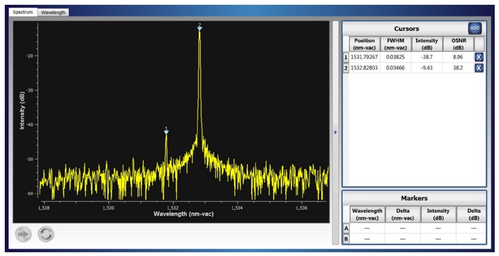Select cursor 2 marker at the main peak
Viewport: 499px width, 256px height.
tap(199, 28)
